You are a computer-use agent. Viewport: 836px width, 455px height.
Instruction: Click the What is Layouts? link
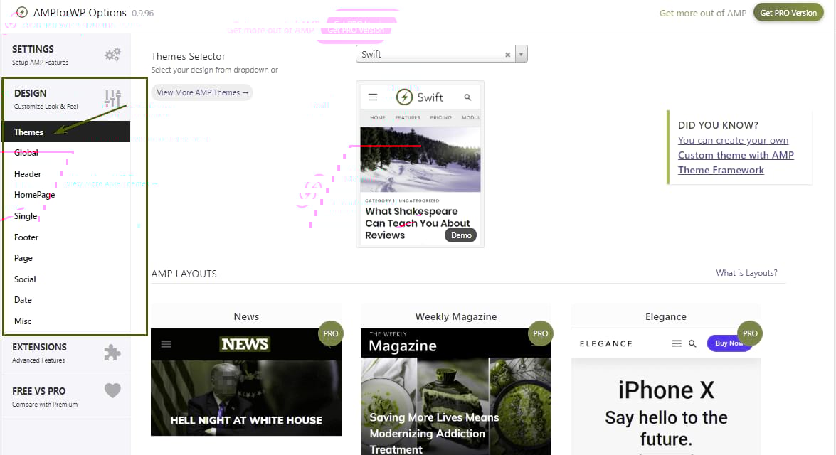(x=746, y=273)
